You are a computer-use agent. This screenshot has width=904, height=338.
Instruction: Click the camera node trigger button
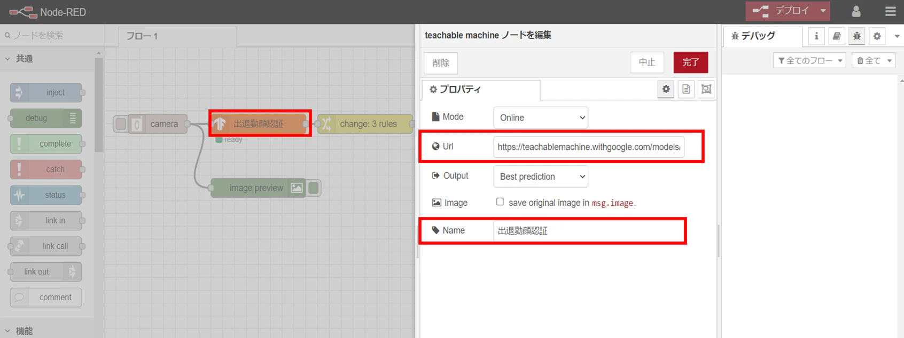[x=121, y=124]
